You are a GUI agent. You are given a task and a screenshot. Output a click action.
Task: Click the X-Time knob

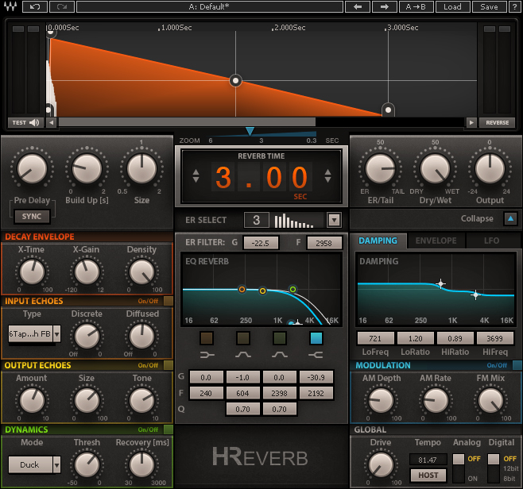point(32,271)
